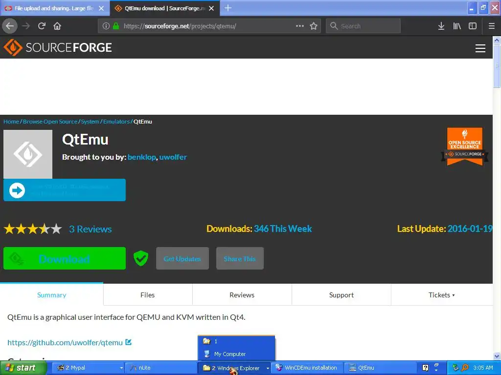The width and height of the screenshot is (501, 375).
Task: Open the Reviews tab
Action: click(x=242, y=295)
